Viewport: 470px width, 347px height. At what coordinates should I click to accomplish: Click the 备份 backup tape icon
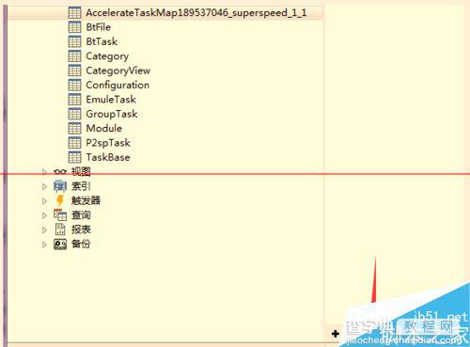(60, 244)
